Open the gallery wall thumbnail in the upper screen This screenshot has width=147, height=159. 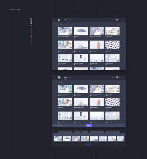113,31
